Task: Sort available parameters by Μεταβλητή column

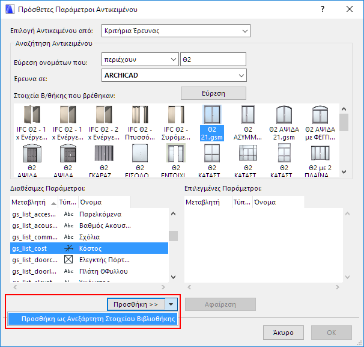Action: [x=34, y=202]
